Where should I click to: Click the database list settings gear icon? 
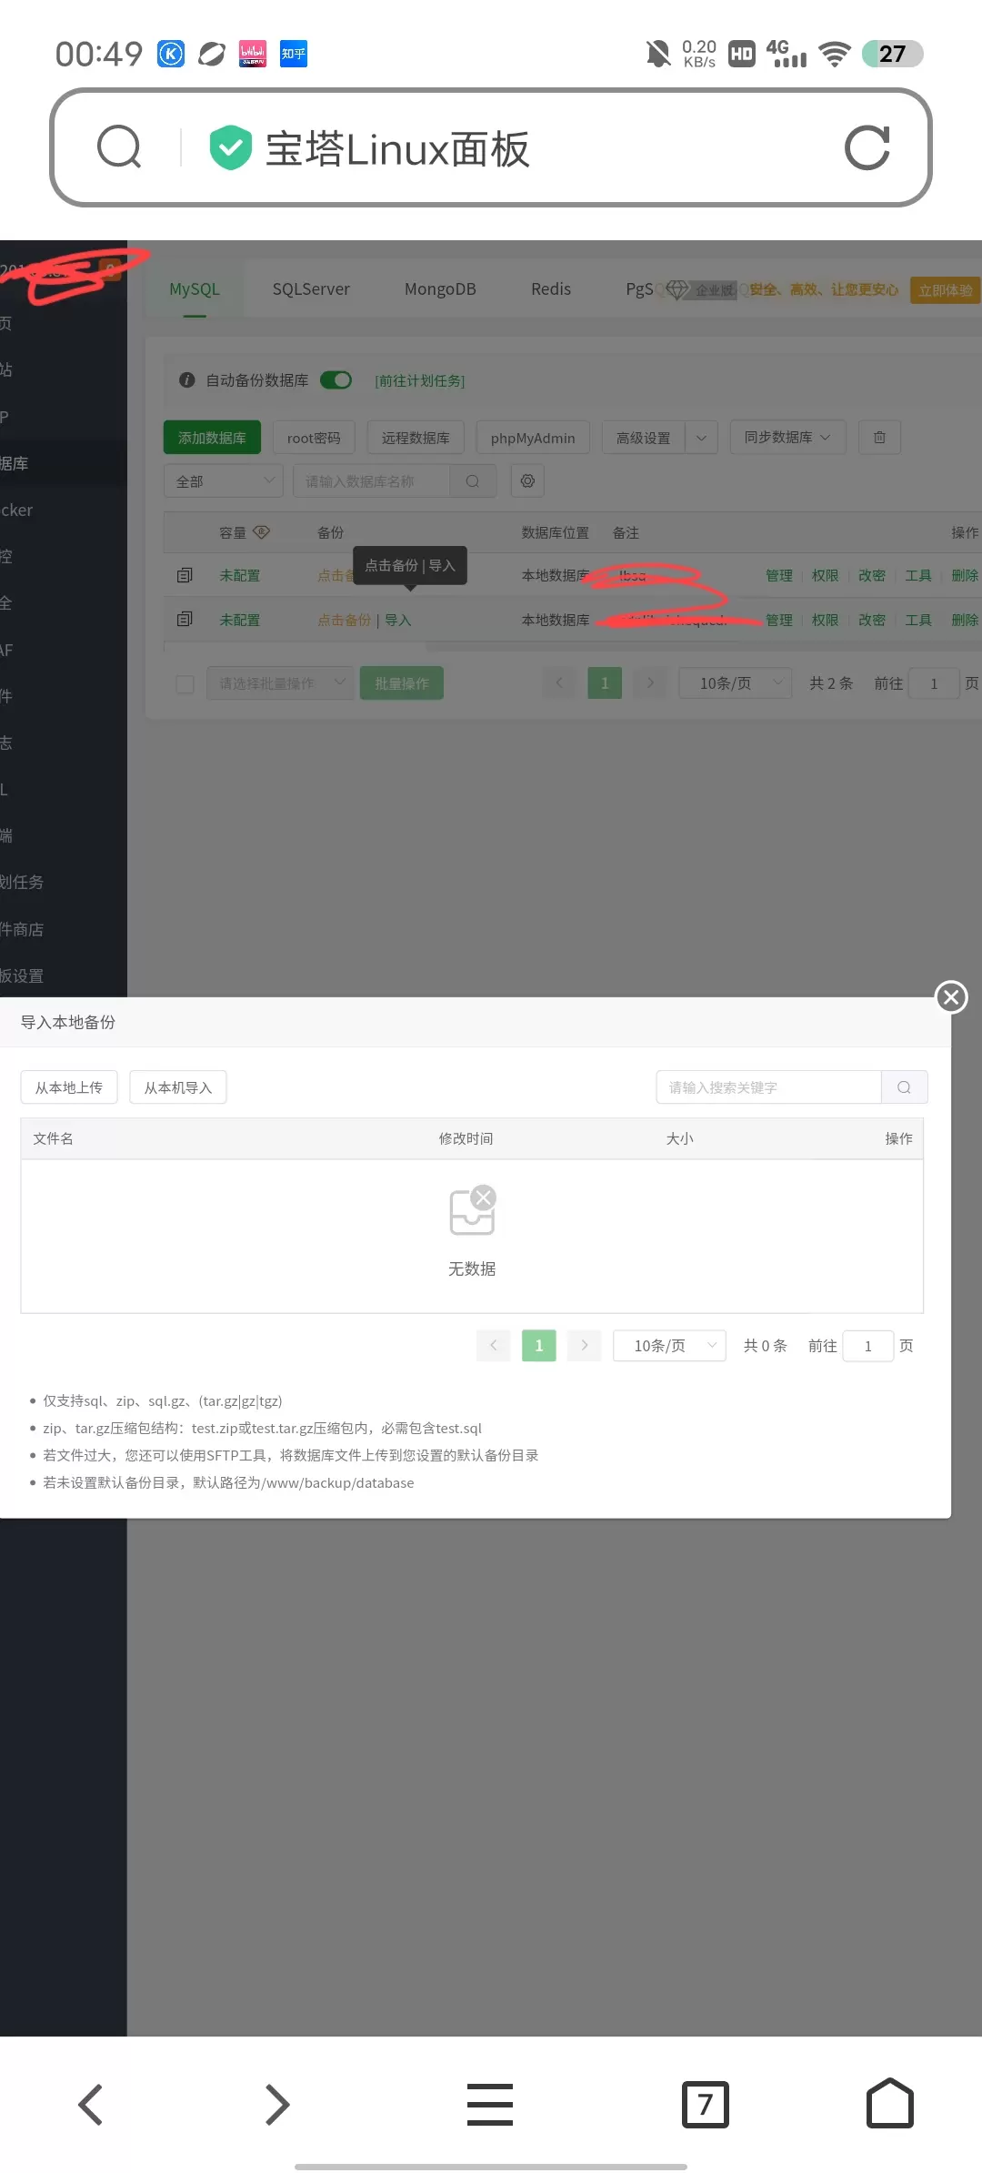[x=527, y=480]
